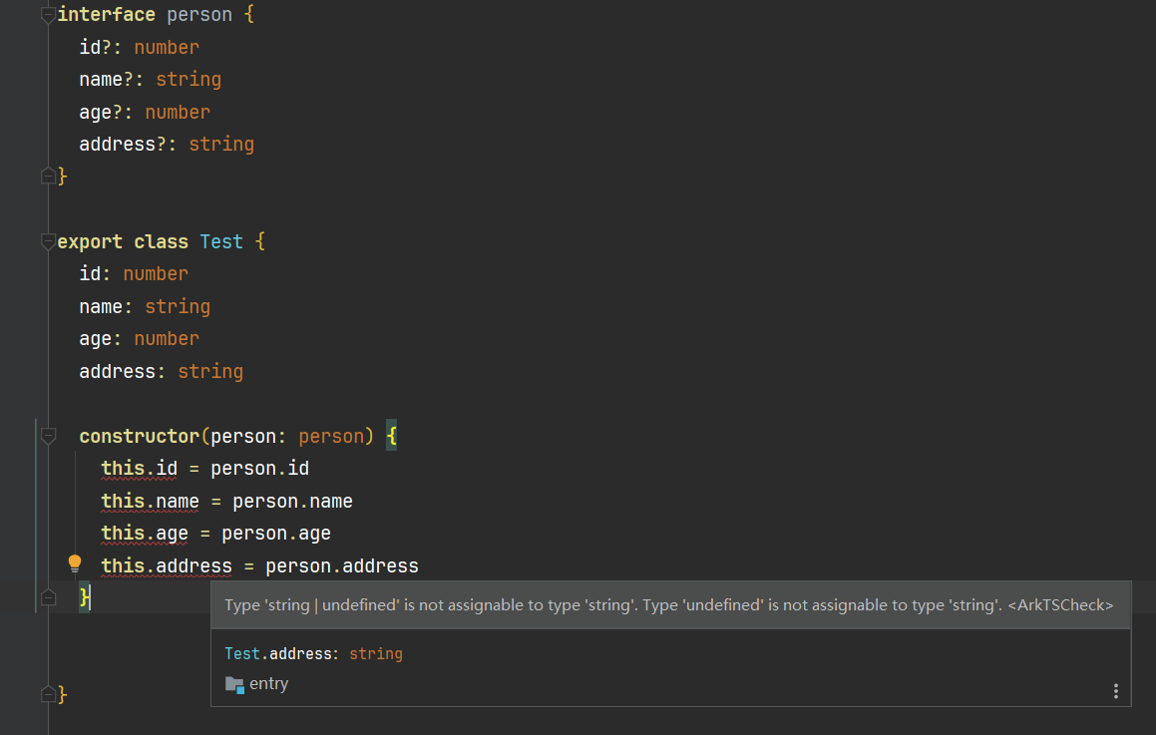Click 'person.id' on the assignment line
Viewport: 1156px width, 735px height.
click(259, 469)
